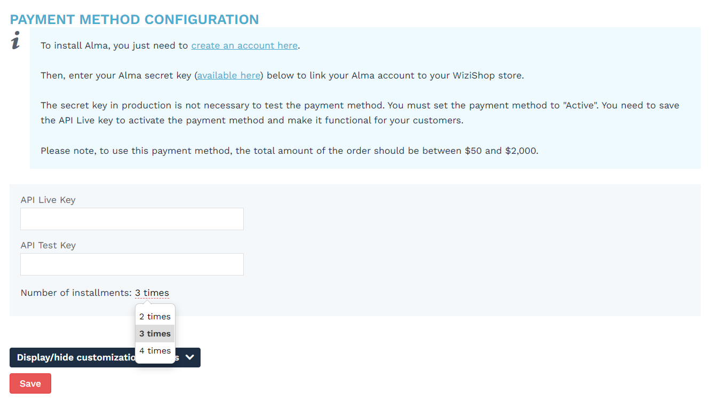The image size is (710, 400).
Task: Click the 'API Test Key' label
Action: (48, 245)
